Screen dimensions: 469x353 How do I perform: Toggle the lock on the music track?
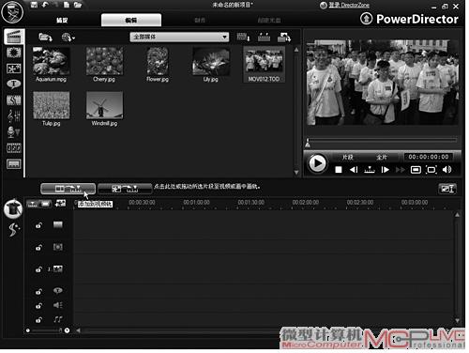tap(38, 320)
